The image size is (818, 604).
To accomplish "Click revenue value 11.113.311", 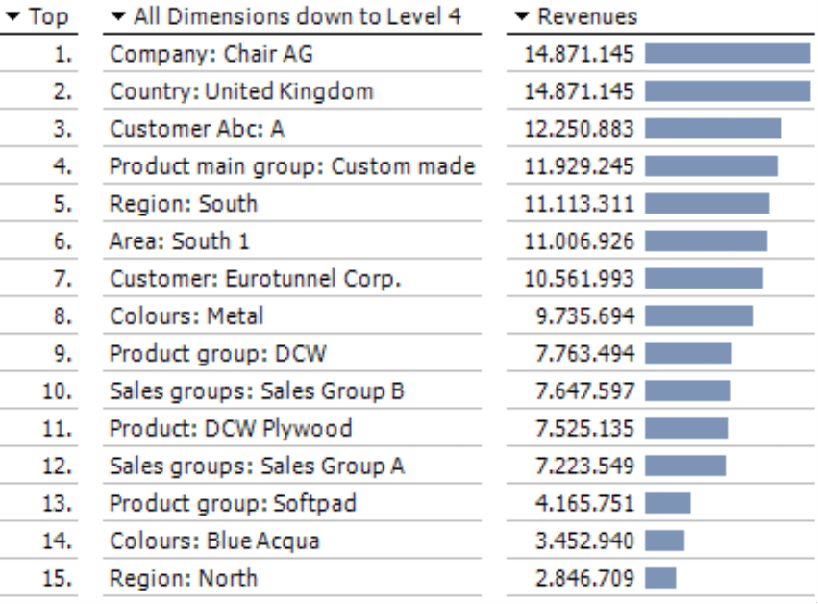I will (x=579, y=204).
